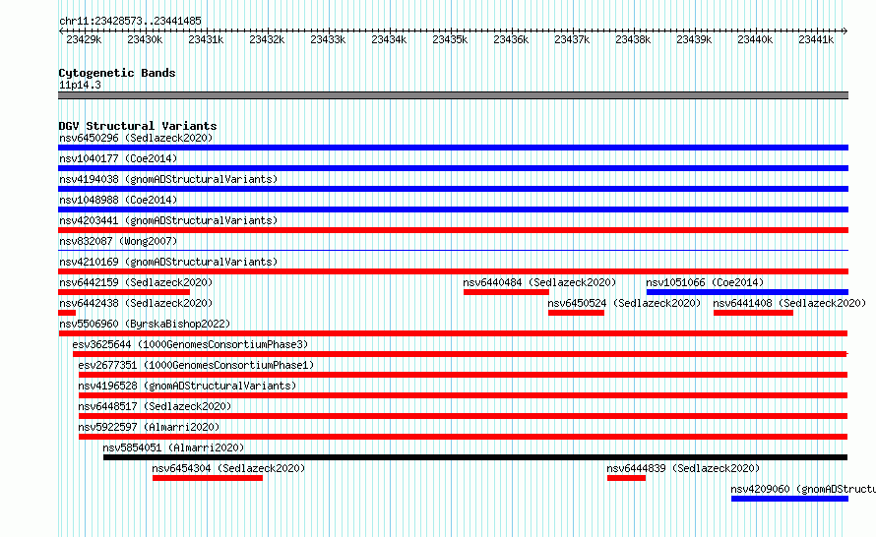Viewport: 876px width, 537px height.
Task: Click the red bar under nsv6454304
Action: [208, 478]
